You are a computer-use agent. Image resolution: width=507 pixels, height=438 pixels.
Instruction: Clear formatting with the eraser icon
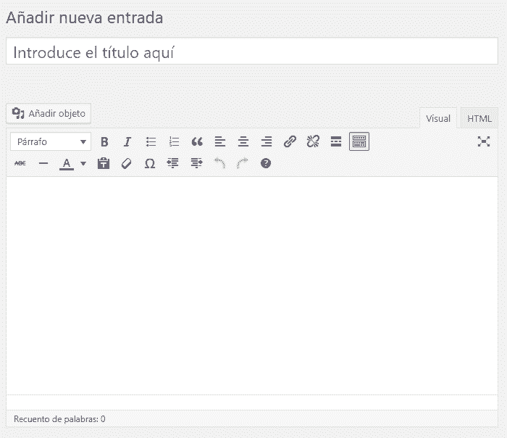click(x=127, y=163)
